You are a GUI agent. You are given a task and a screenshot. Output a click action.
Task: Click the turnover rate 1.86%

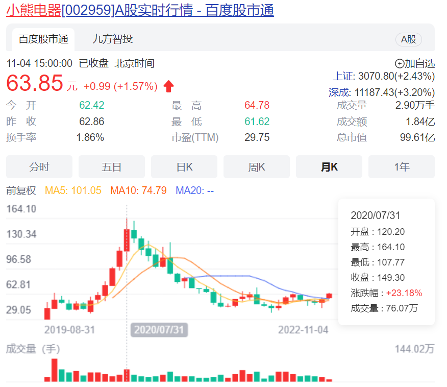(x=90, y=137)
